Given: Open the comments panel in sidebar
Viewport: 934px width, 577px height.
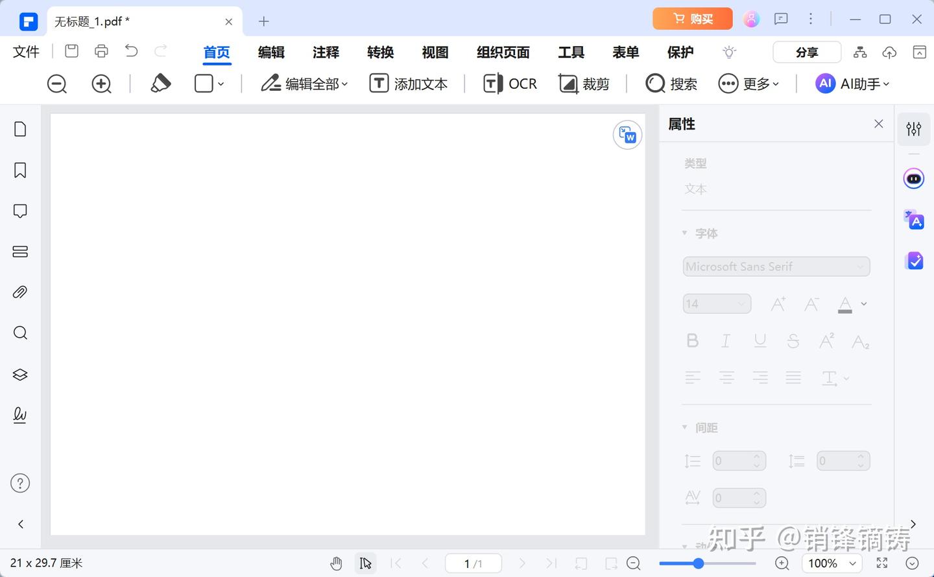Looking at the screenshot, I should 20,211.
